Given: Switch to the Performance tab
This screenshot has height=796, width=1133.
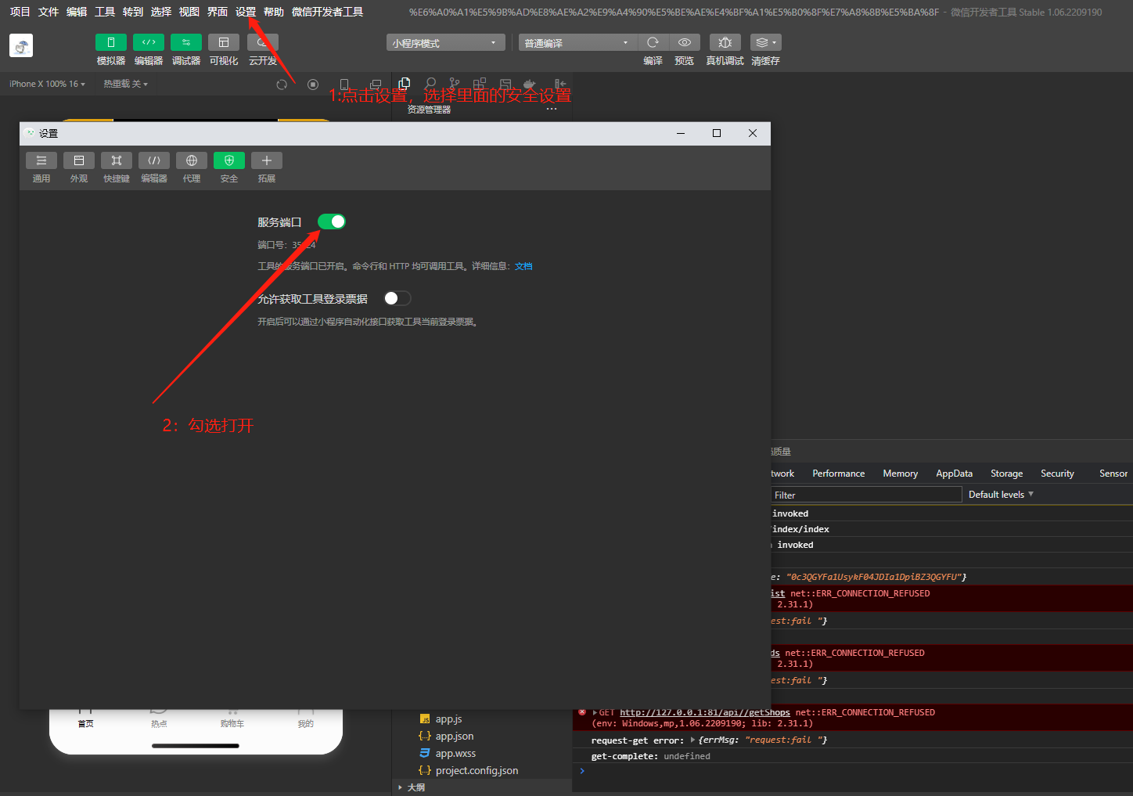Looking at the screenshot, I should click(838, 474).
